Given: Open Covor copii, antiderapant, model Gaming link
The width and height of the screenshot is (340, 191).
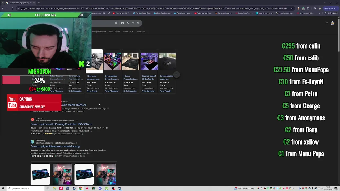Looking at the screenshot, I should click(x=55, y=146).
